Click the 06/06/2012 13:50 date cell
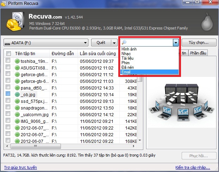219x172 pixels. click(x=97, y=108)
